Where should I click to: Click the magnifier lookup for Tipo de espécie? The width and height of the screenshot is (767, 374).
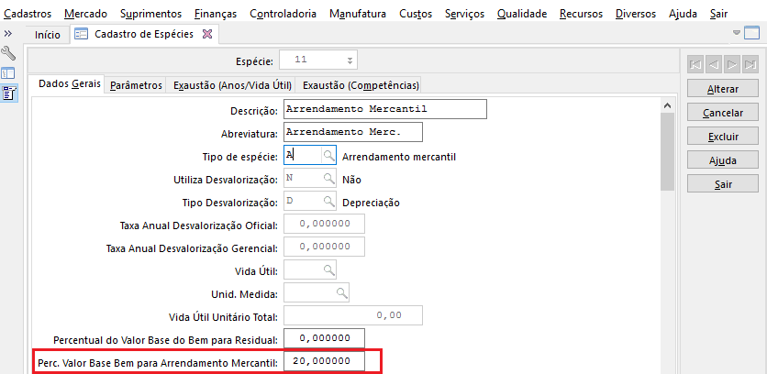328,156
